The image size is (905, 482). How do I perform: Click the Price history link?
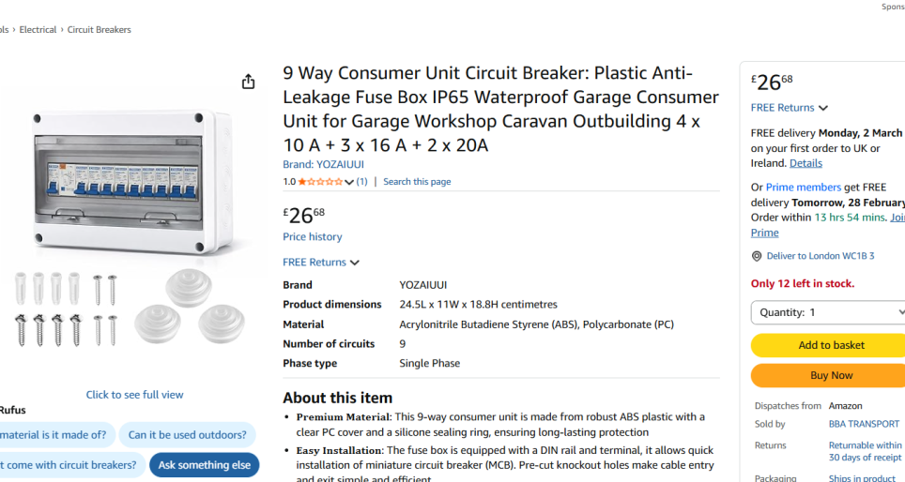[x=313, y=237]
